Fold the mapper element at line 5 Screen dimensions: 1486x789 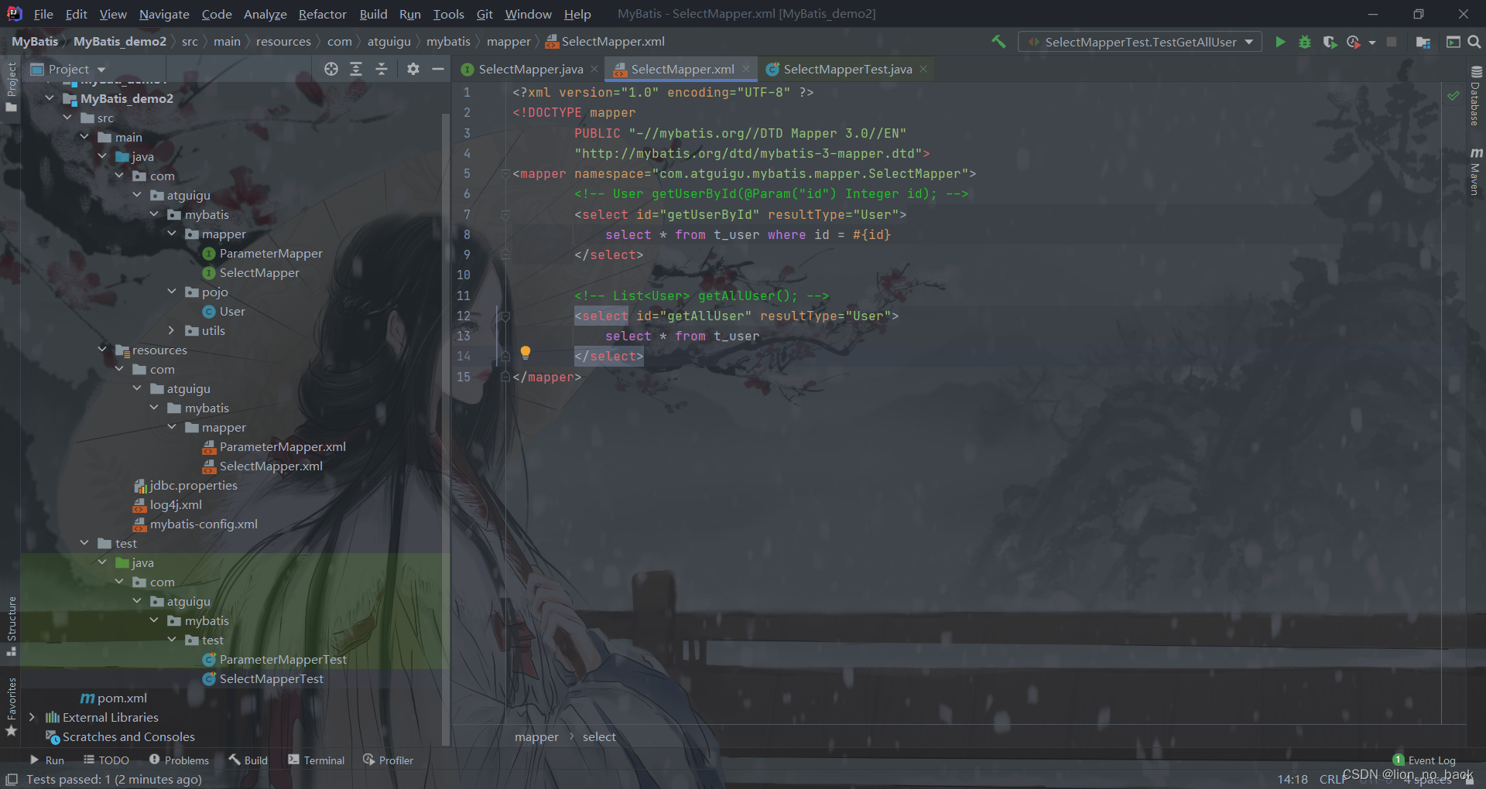505,173
